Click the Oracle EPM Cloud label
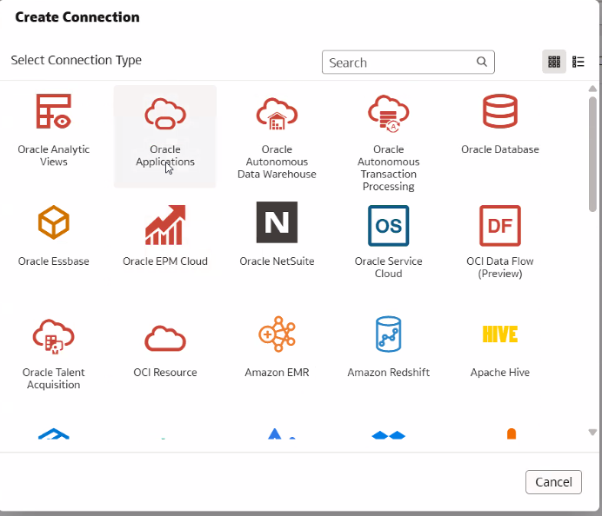 (x=165, y=261)
